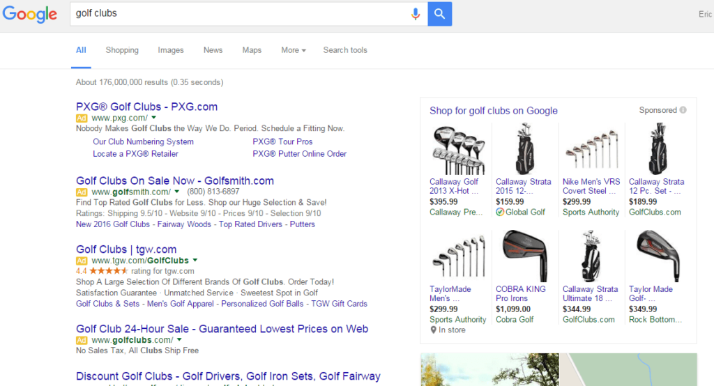This screenshot has height=386, width=714.
Task: Click the Global Golf trusted store checkmark
Action: (500, 212)
